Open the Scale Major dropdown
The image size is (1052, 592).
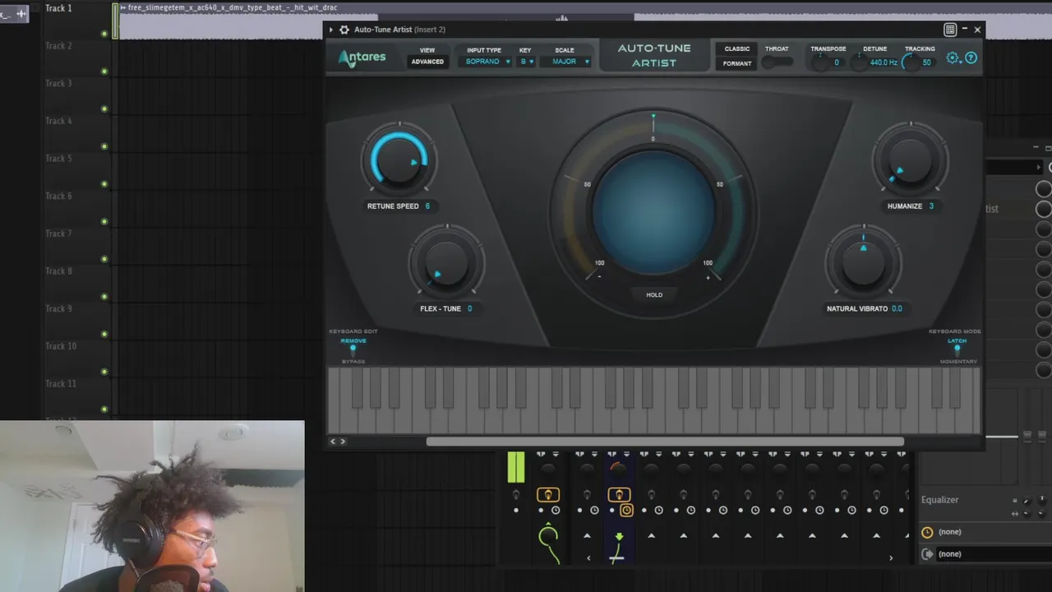tap(570, 62)
